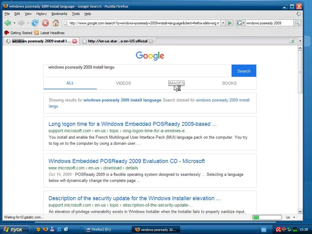Click the Forward arrow button
This screenshot has width=312, height=234.
(x=21, y=23)
